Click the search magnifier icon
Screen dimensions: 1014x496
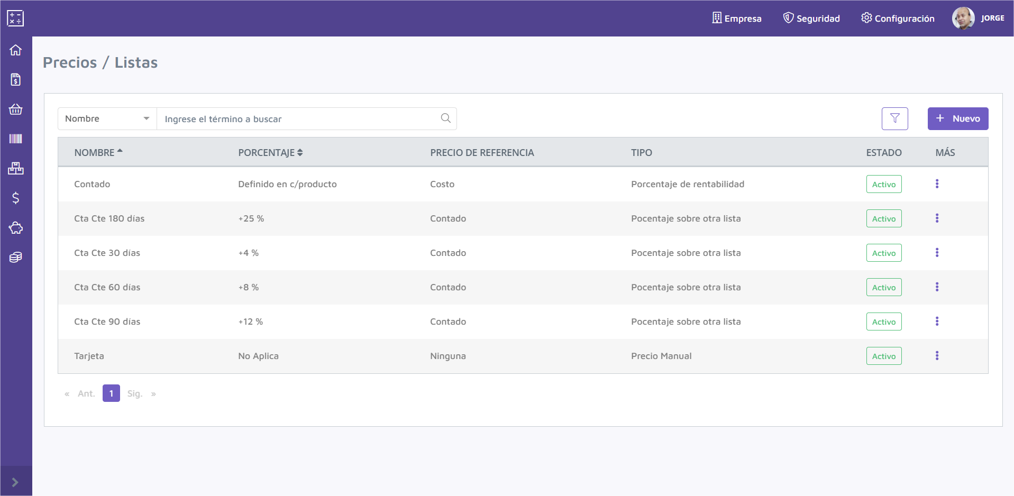tap(446, 118)
